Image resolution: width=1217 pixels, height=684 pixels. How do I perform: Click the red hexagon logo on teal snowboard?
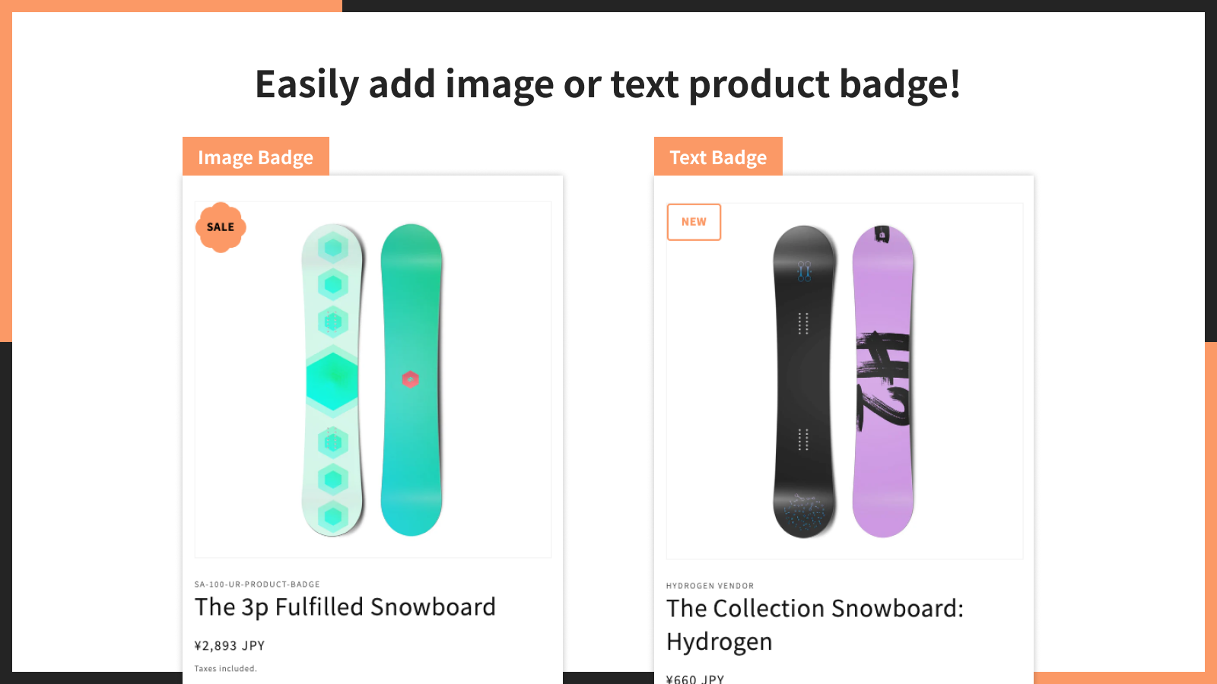tap(411, 378)
